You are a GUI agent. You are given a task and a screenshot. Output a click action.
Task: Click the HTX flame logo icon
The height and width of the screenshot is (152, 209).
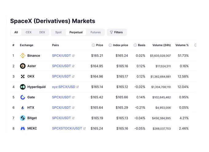(x=23, y=108)
